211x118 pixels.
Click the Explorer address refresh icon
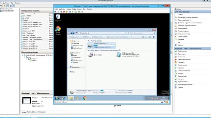coord(127,33)
